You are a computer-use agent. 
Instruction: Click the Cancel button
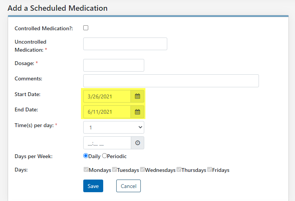click(x=129, y=186)
